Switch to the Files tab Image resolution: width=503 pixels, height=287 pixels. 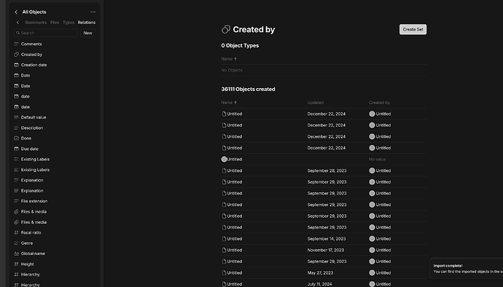pyautogui.click(x=55, y=23)
